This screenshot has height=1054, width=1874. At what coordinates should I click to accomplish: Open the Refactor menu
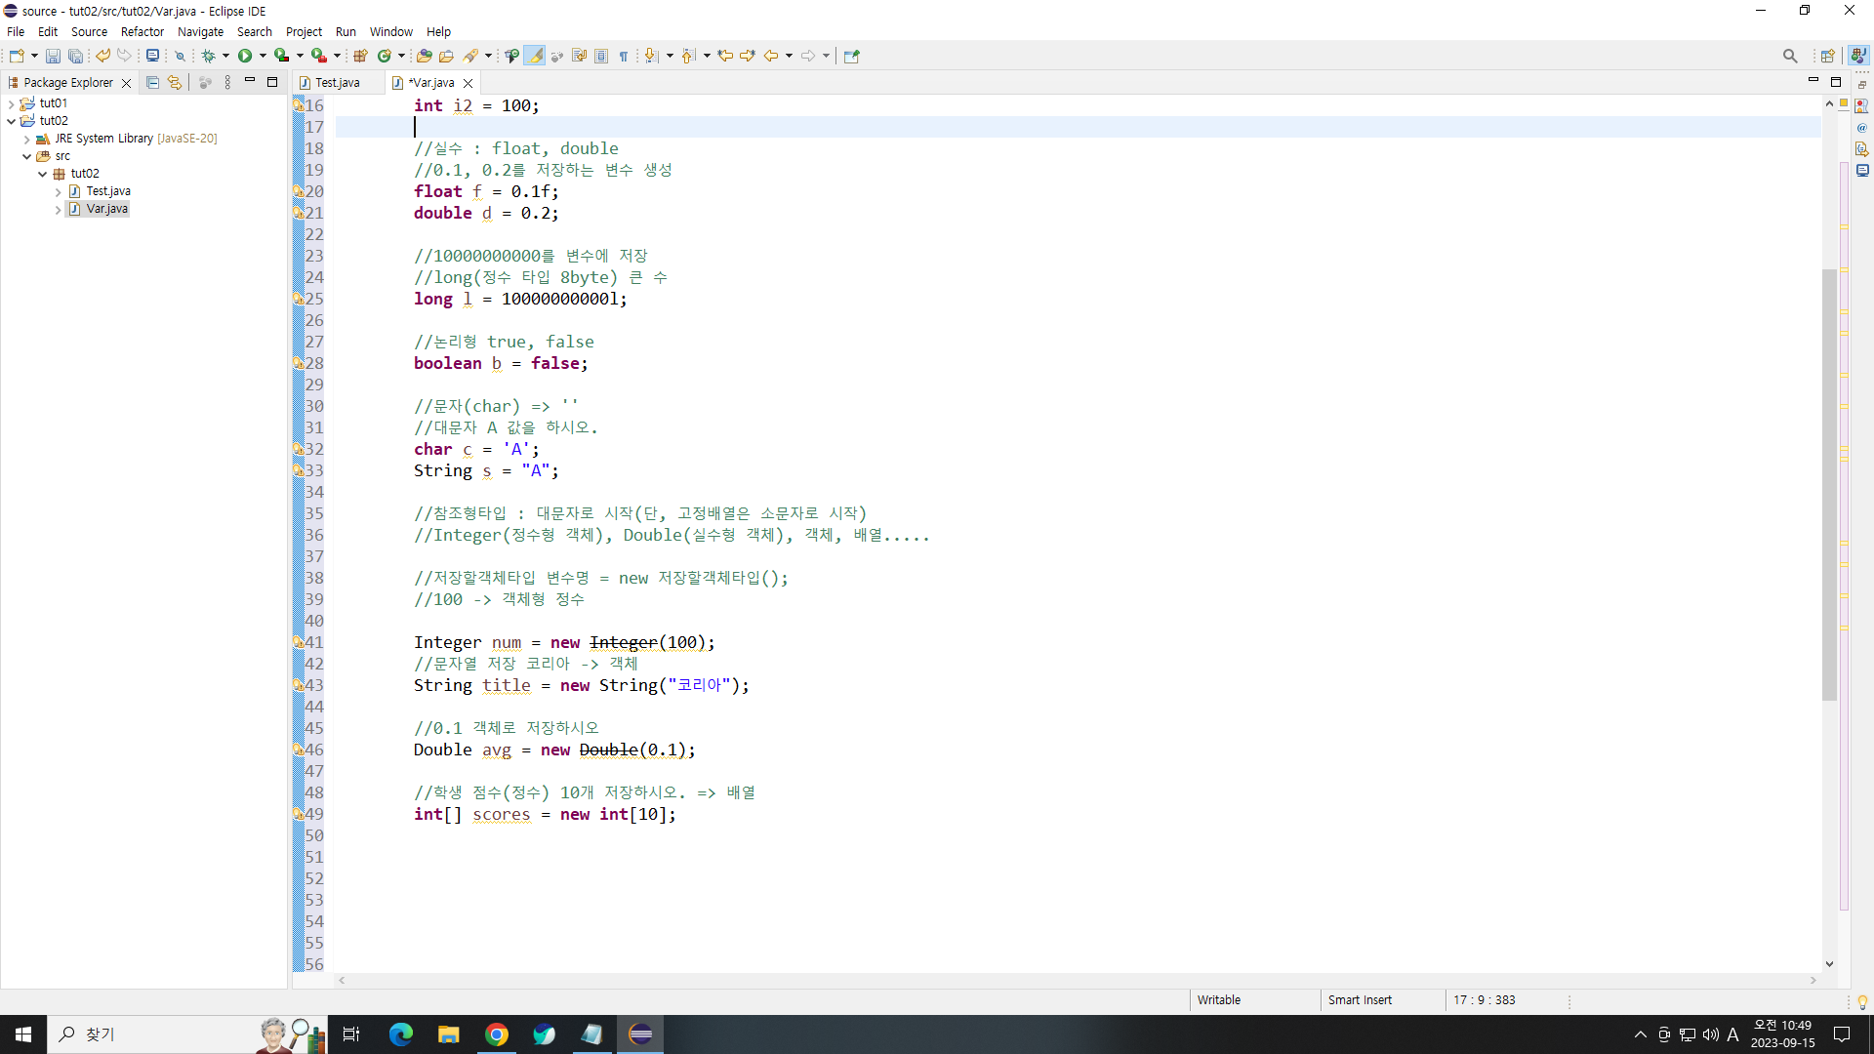pyautogui.click(x=142, y=32)
